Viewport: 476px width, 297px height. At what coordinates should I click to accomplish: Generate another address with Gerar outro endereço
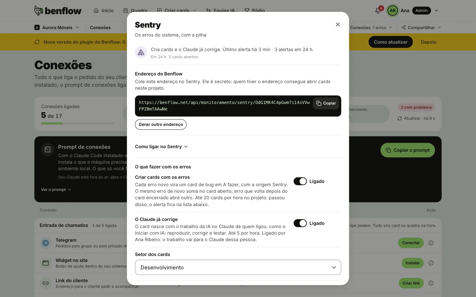coord(161,124)
